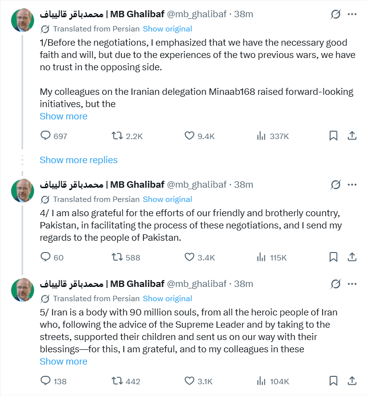Bookmark the tweet numbered 5
Viewport: 367px width, 397px height.
(x=334, y=381)
